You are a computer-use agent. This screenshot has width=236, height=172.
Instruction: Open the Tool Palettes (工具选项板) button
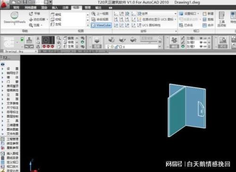click(221, 19)
